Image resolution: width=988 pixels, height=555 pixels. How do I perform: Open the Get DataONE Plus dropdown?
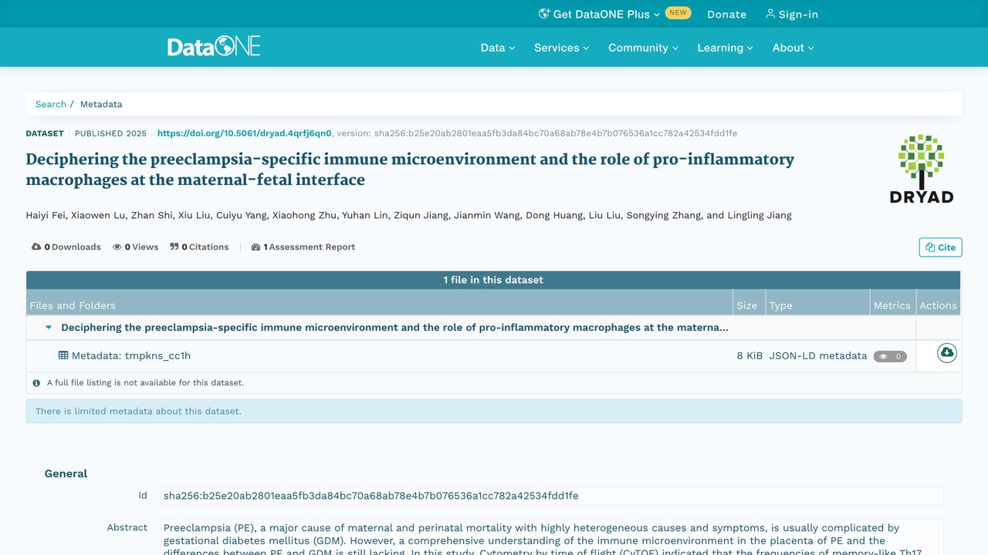599,14
